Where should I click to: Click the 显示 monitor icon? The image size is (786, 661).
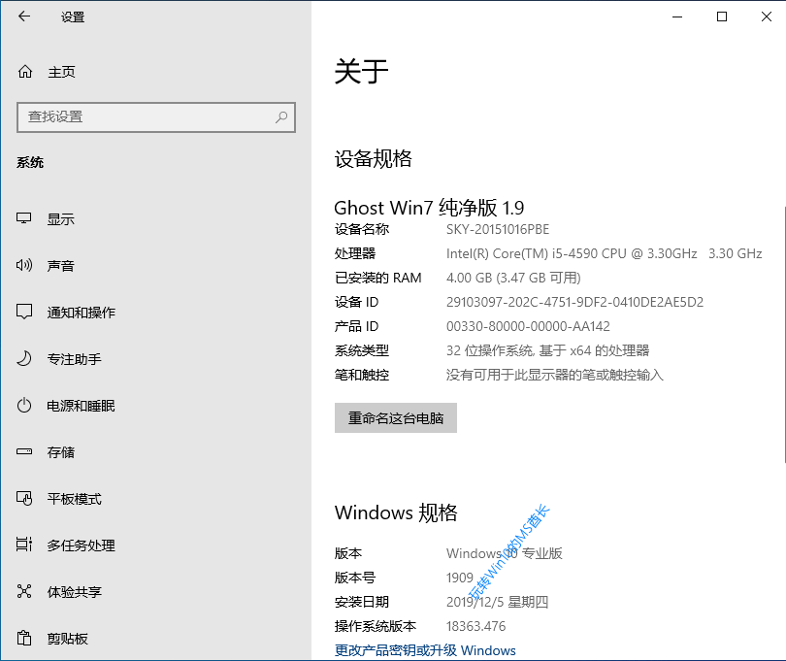coord(24,218)
